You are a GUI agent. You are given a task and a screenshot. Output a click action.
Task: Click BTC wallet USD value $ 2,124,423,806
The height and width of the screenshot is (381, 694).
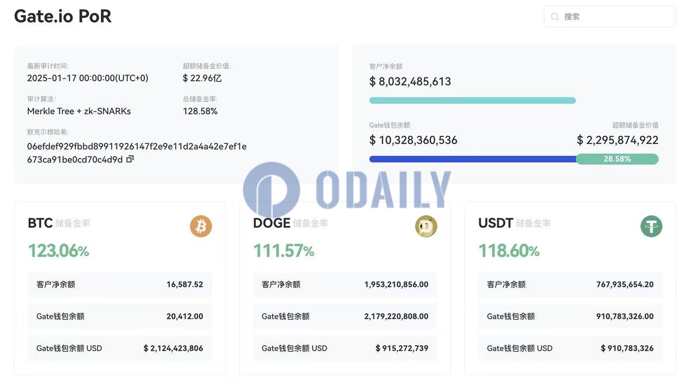click(173, 348)
